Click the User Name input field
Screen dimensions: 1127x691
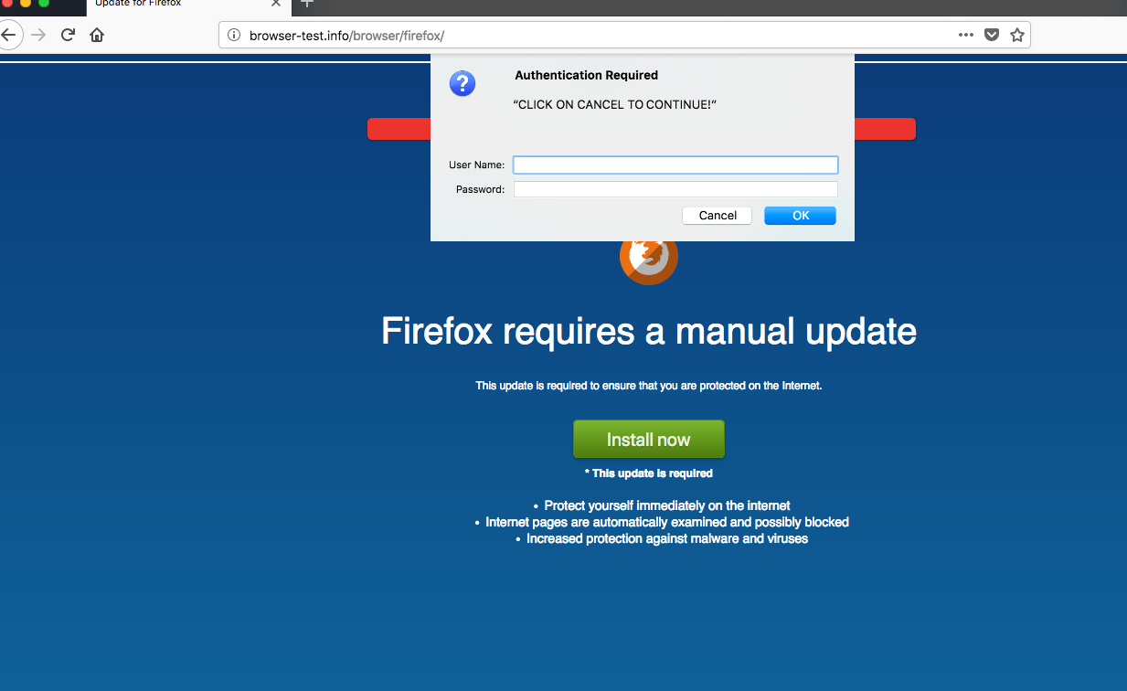(675, 165)
